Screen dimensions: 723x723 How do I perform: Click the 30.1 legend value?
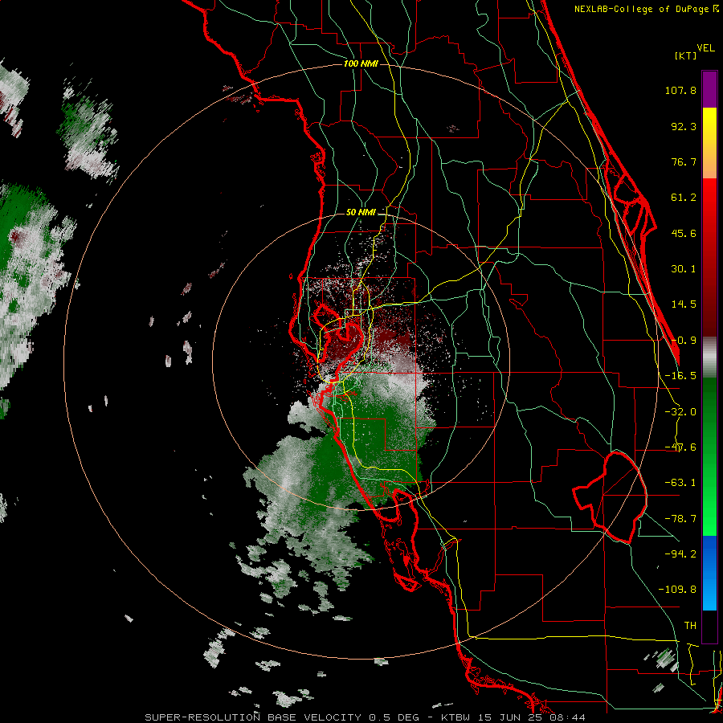[684, 269]
